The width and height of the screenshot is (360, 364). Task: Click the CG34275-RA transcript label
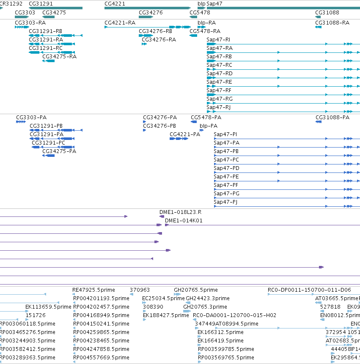coord(59,57)
